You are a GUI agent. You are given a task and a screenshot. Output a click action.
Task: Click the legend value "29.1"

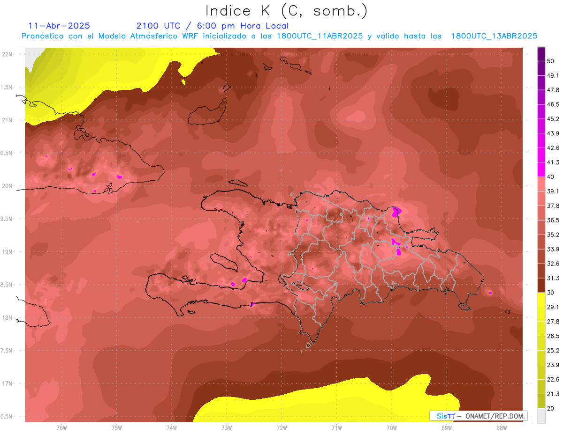(x=553, y=307)
